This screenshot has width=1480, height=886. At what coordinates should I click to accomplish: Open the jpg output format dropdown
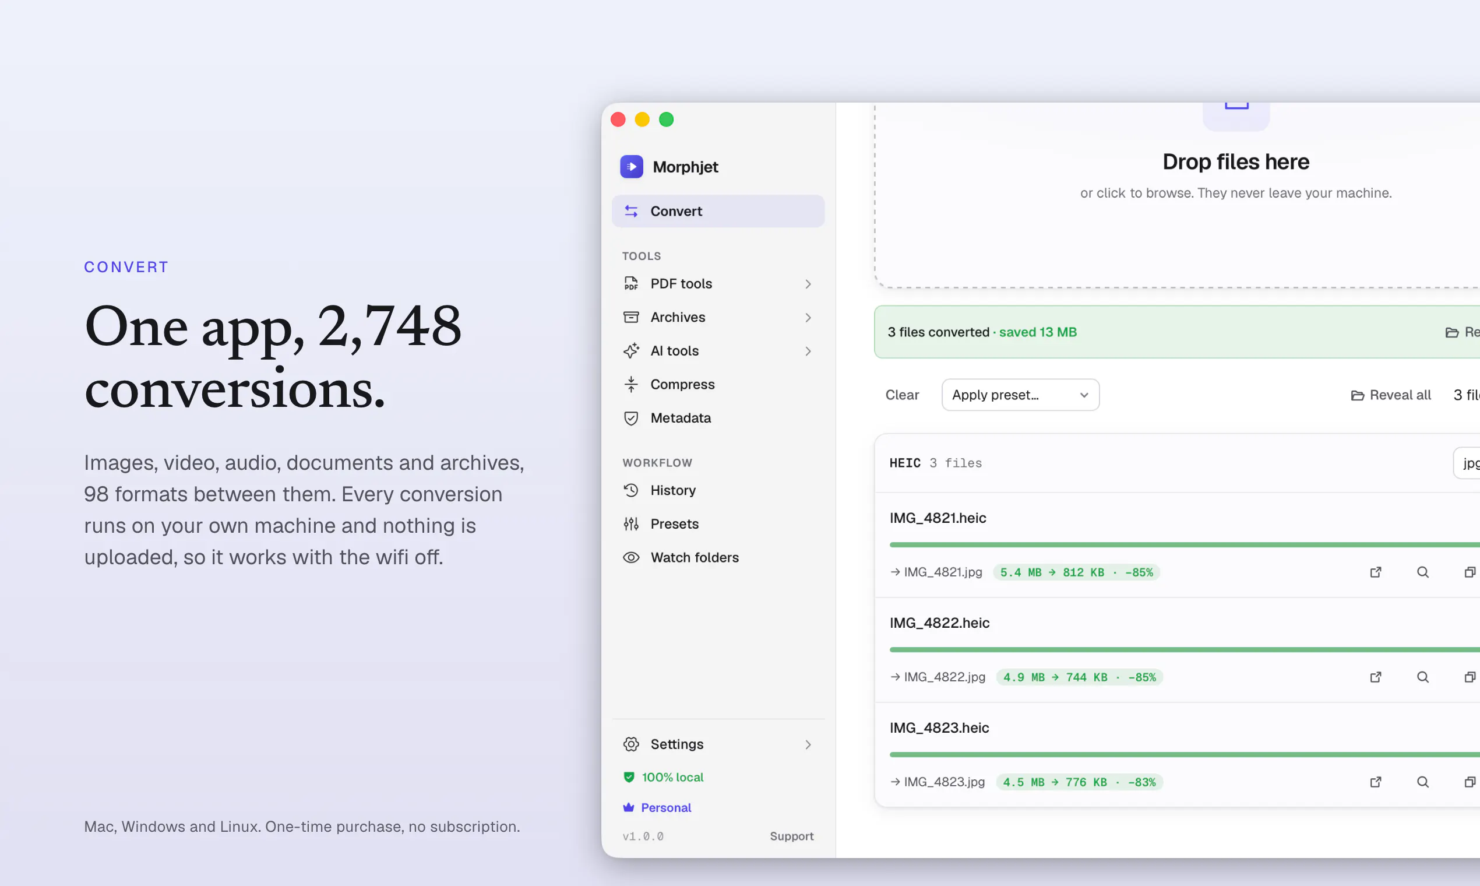coord(1467,463)
